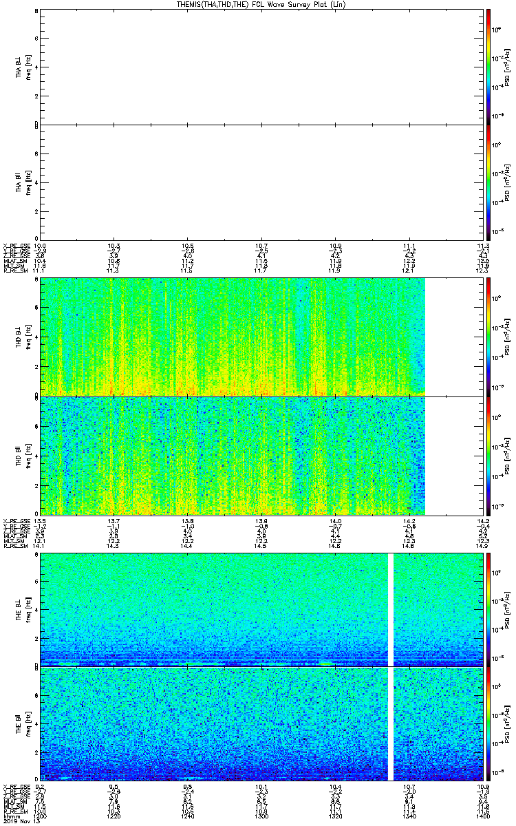Screen dimensions: 516x826
Task: Click the THA B-perpendicular freq [Hz] axis label
Action: click(28, 67)
